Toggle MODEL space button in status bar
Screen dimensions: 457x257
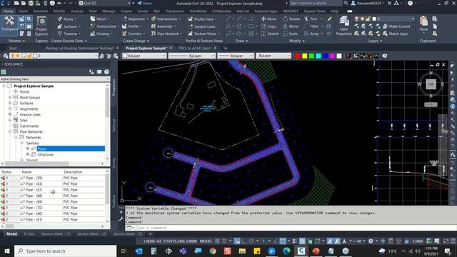tap(206, 241)
